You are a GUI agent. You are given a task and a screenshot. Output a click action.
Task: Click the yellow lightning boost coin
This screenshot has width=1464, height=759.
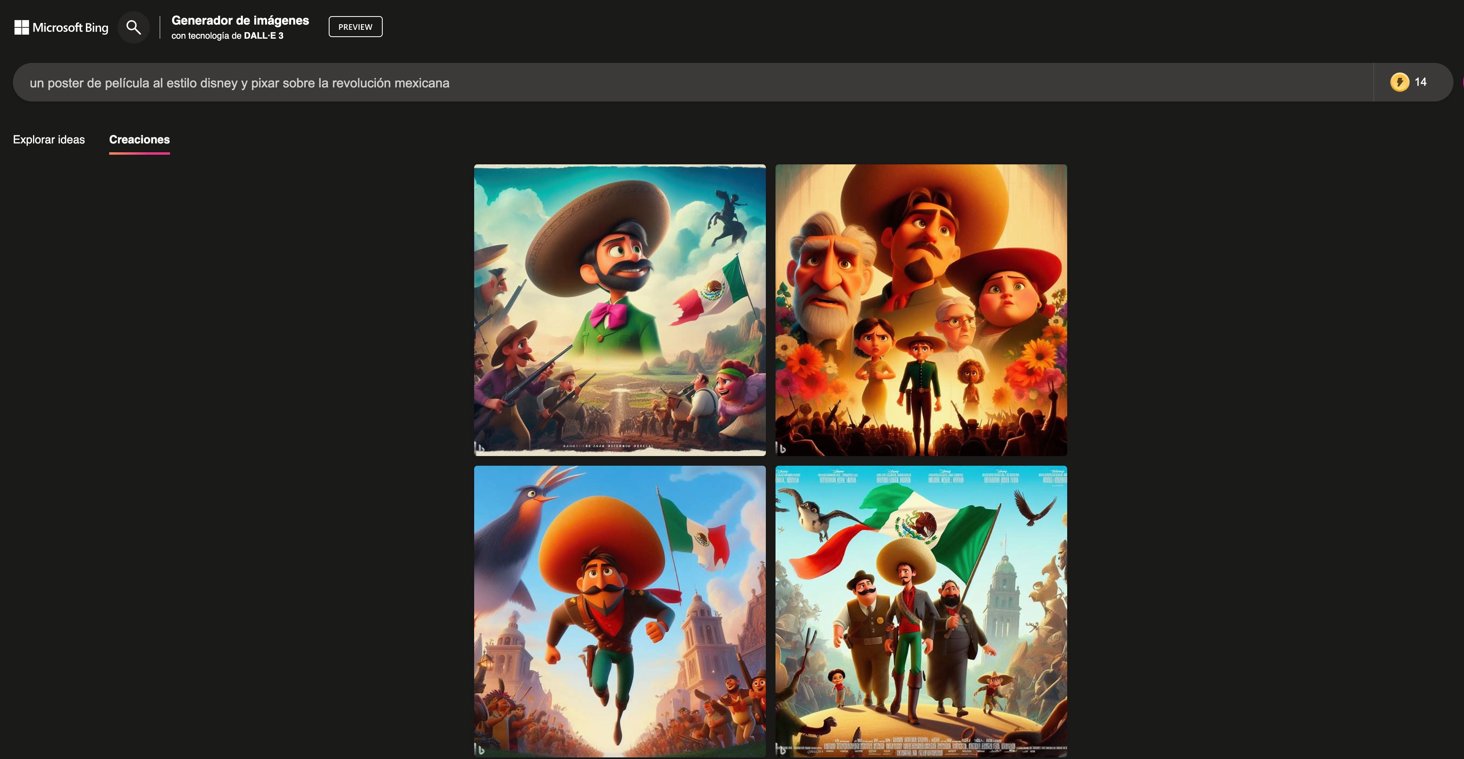tap(1399, 82)
